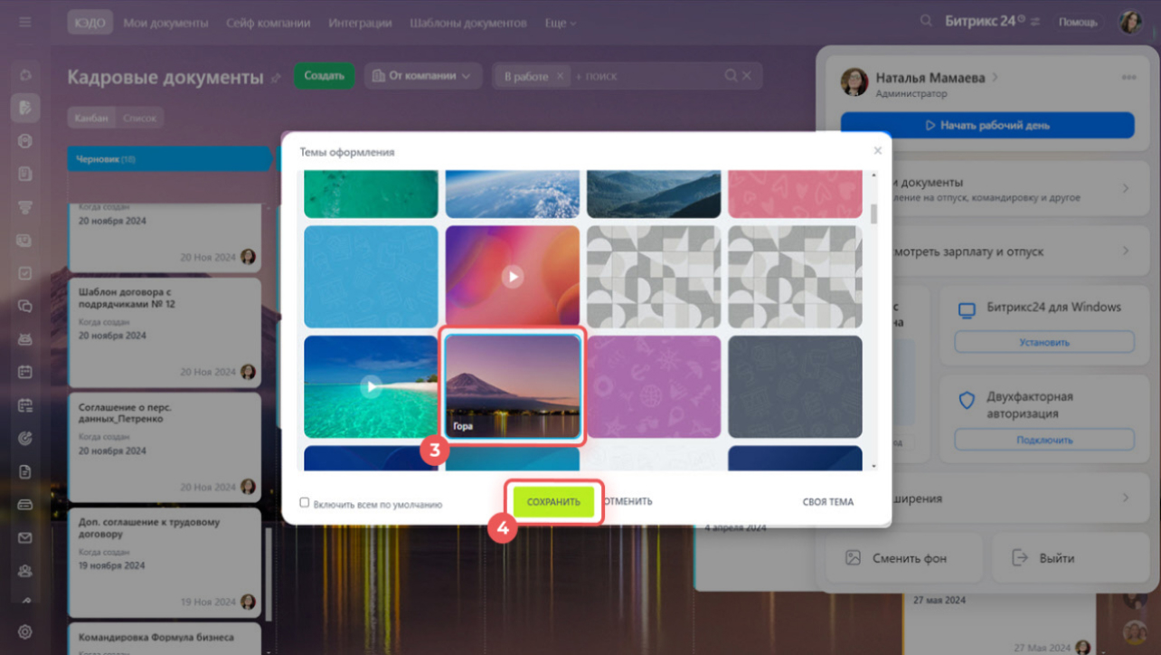Open the «Помощь» button in the top bar
Screen dimensions: 1161x655
pyautogui.click(x=1078, y=22)
